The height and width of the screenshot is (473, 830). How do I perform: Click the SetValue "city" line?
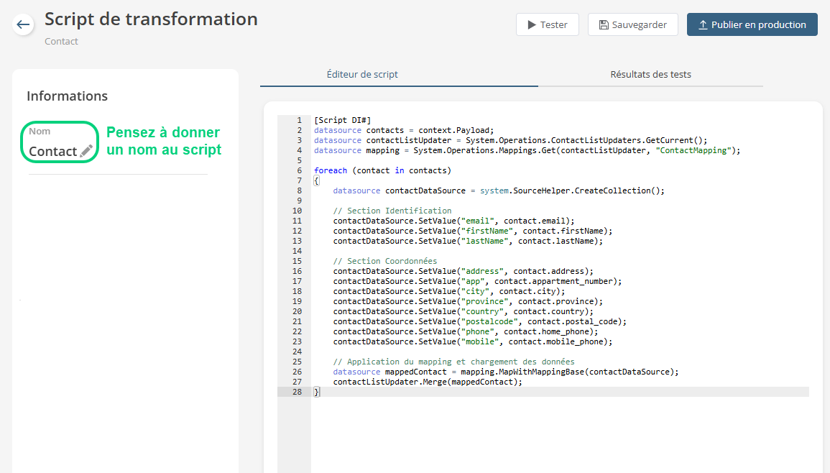click(449, 291)
